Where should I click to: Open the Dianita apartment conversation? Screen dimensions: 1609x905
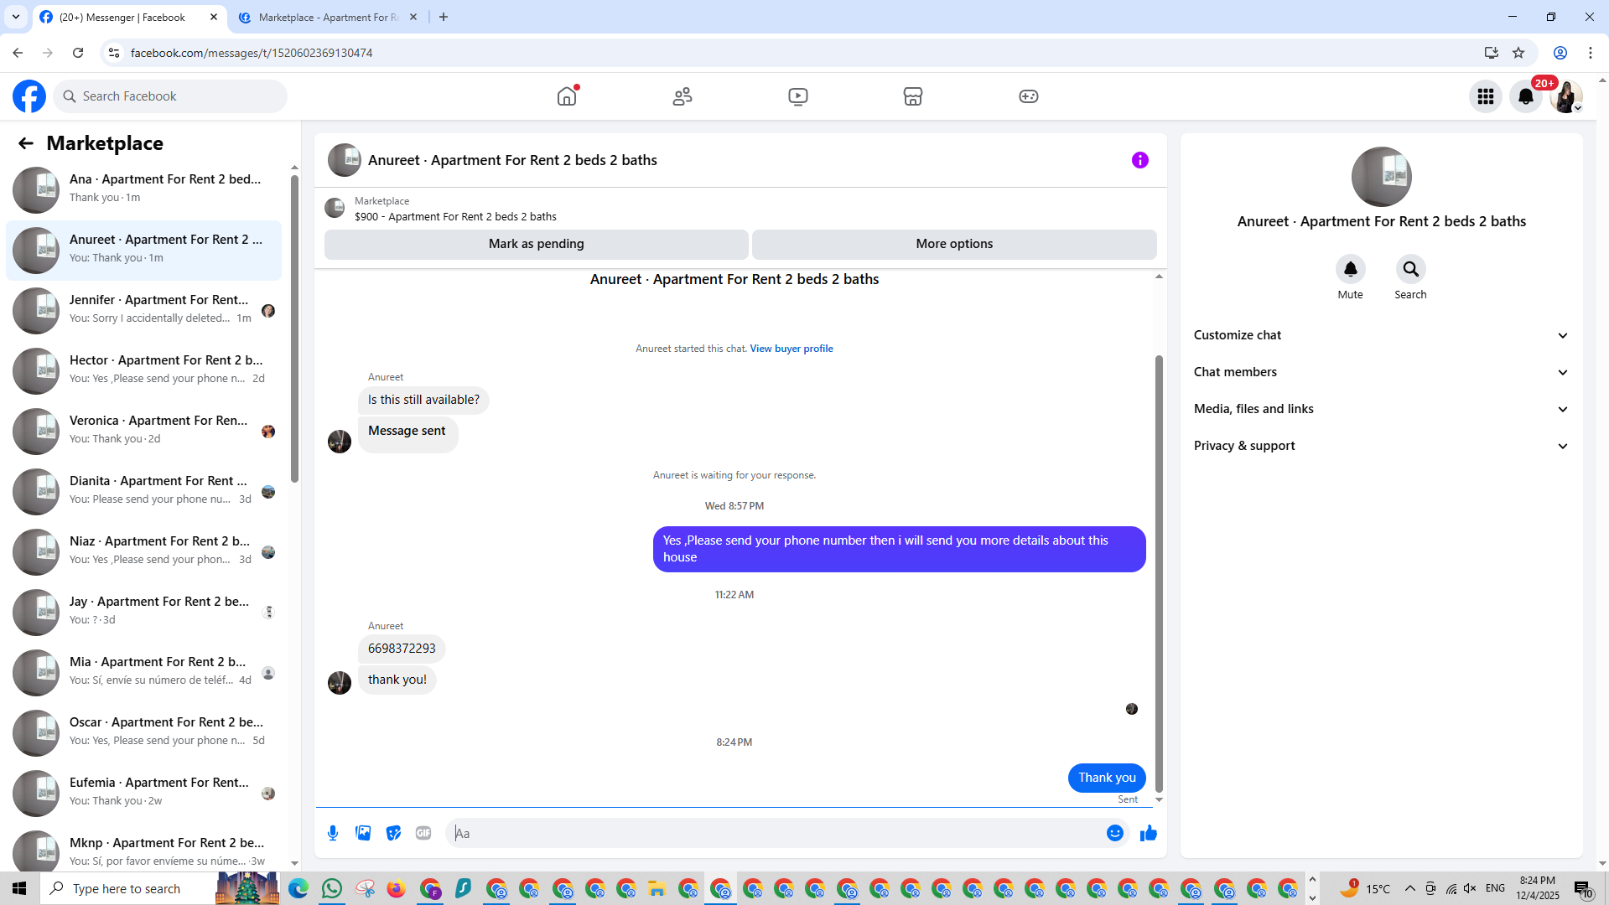click(144, 490)
